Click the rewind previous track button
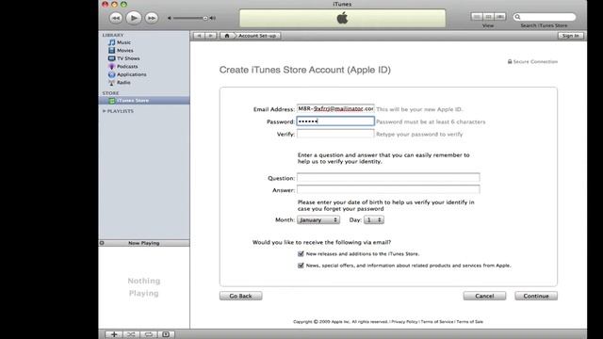603x339 pixels. [116, 18]
